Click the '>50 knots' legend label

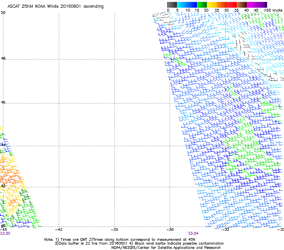click(x=273, y=10)
